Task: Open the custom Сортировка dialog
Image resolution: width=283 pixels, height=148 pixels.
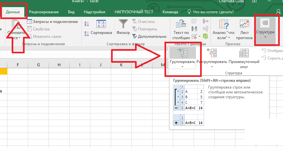Action: [x=101, y=27]
